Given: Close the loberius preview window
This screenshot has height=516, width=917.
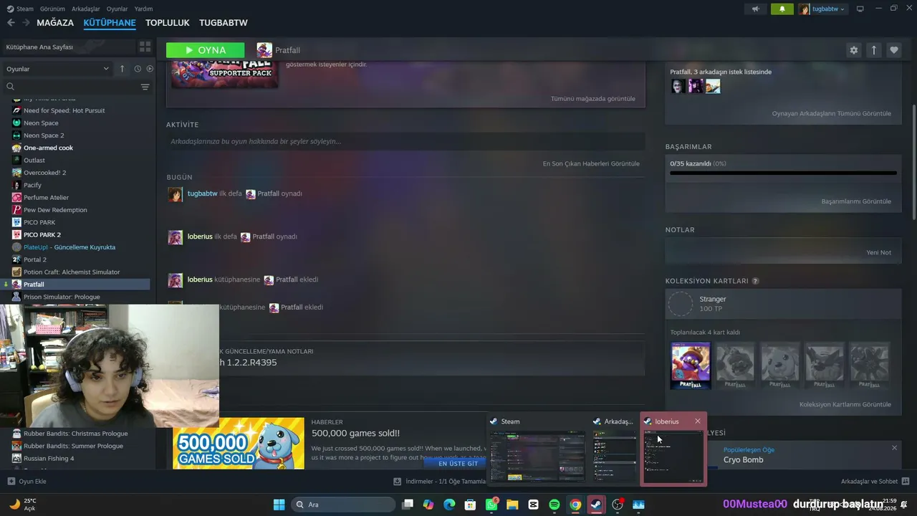Looking at the screenshot, I should click(698, 421).
